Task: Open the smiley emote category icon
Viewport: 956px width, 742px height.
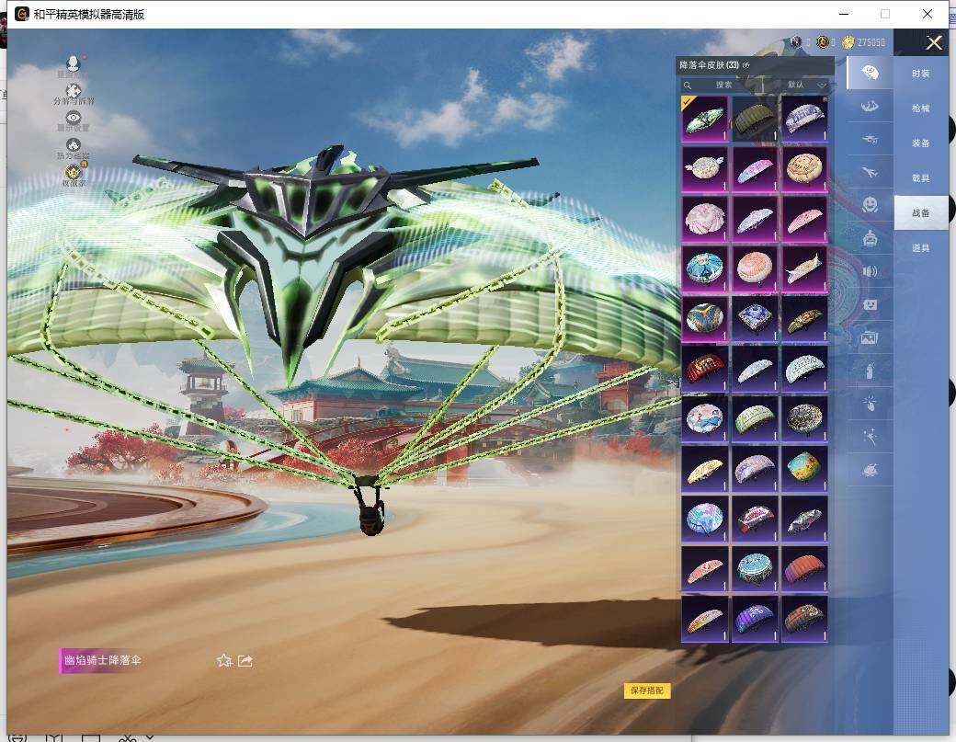Action: (870, 205)
